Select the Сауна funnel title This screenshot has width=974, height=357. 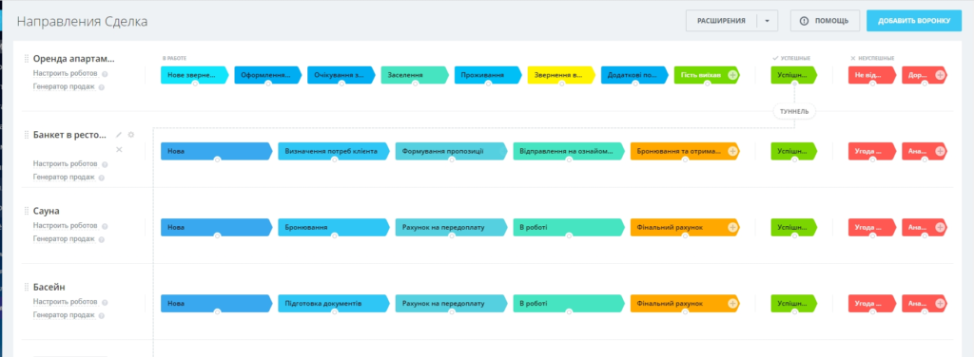pyautogui.click(x=46, y=211)
